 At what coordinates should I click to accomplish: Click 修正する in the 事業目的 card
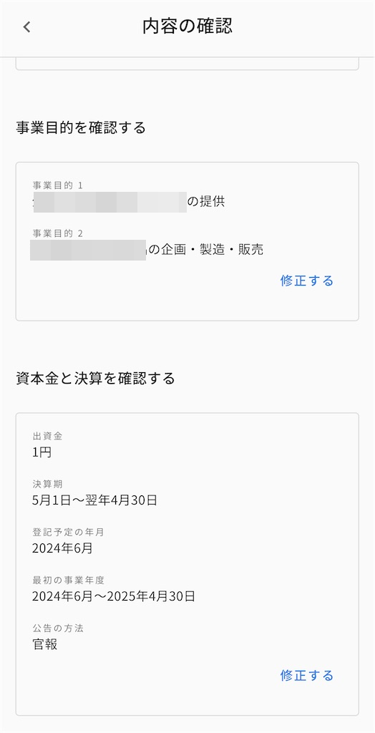coord(307,281)
